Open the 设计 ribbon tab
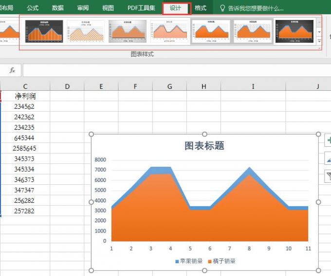 click(175, 8)
